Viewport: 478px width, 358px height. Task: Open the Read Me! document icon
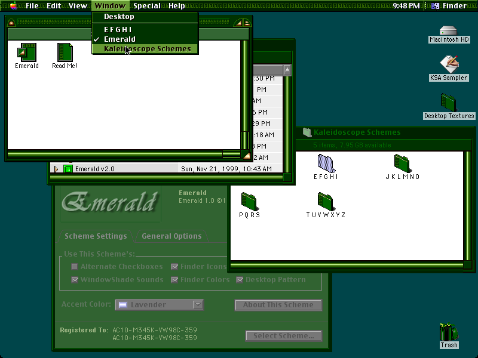[65, 53]
